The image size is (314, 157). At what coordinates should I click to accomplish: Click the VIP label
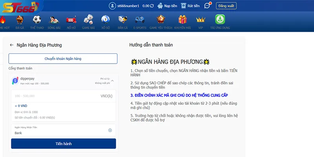(x=201, y=28)
